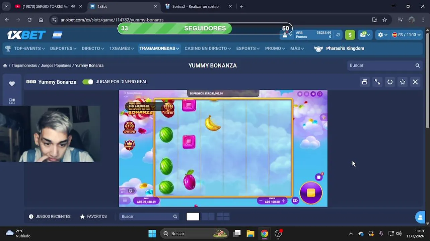430x241 pixels.
Task: Select the four-screen layout button
Action: [x=223, y=217]
